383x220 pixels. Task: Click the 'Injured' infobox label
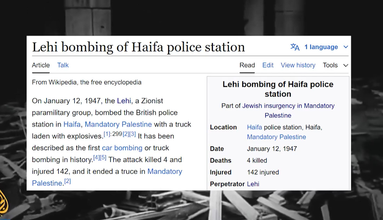tap(221, 172)
